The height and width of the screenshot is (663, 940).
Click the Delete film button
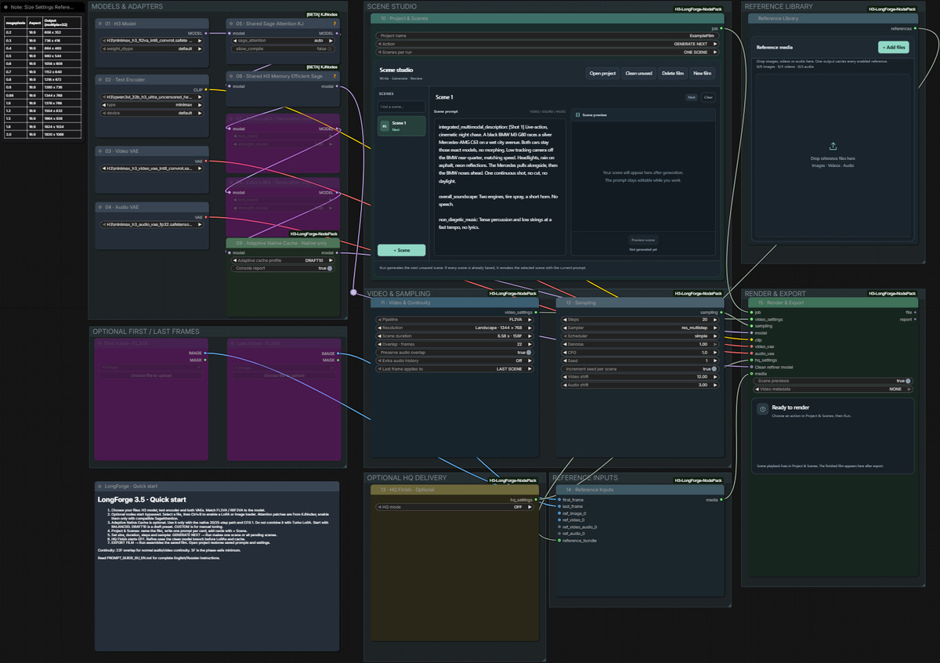pos(673,74)
